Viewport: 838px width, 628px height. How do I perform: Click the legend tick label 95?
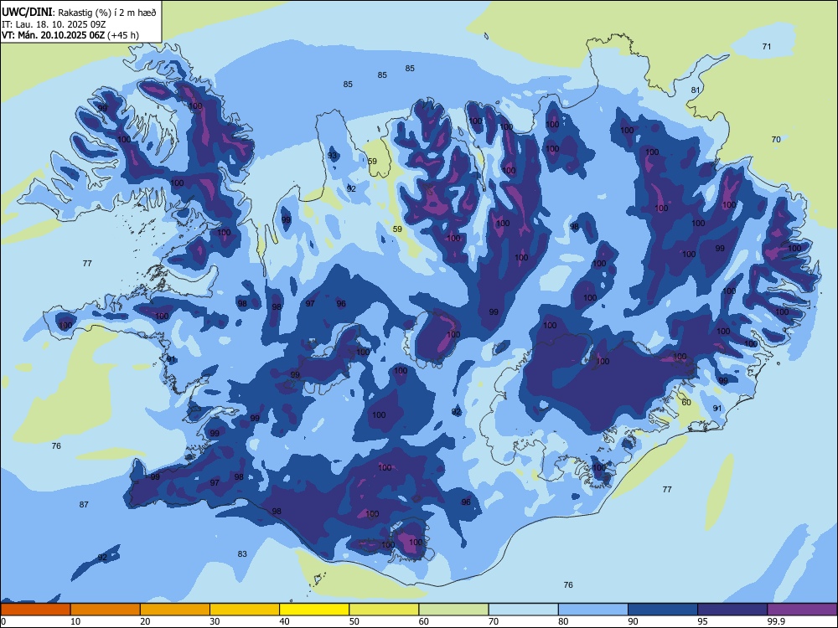pyautogui.click(x=702, y=621)
